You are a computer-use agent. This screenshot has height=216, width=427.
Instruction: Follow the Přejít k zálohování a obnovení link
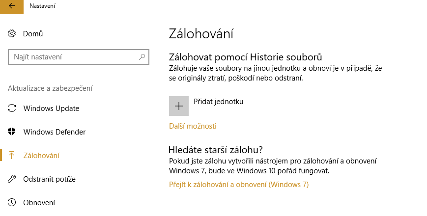pyautogui.click(x=238, y=185)
